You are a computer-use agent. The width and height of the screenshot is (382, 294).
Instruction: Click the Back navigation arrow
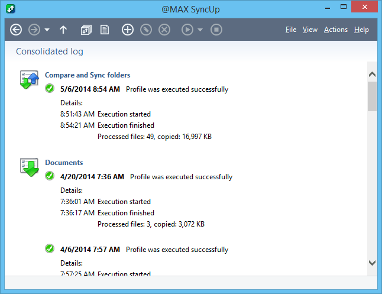point(16,30)
